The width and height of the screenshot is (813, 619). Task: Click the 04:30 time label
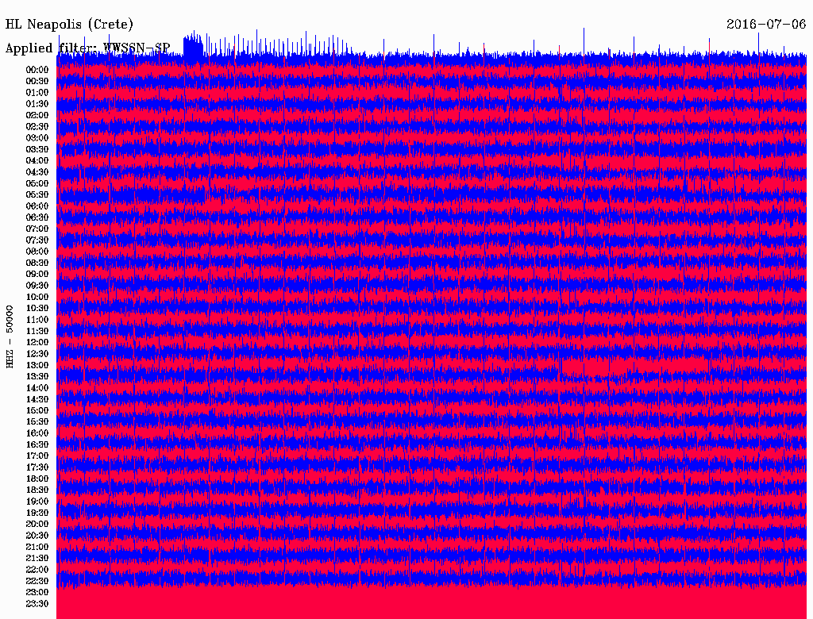pyautogui.click(x=37, y=172)
